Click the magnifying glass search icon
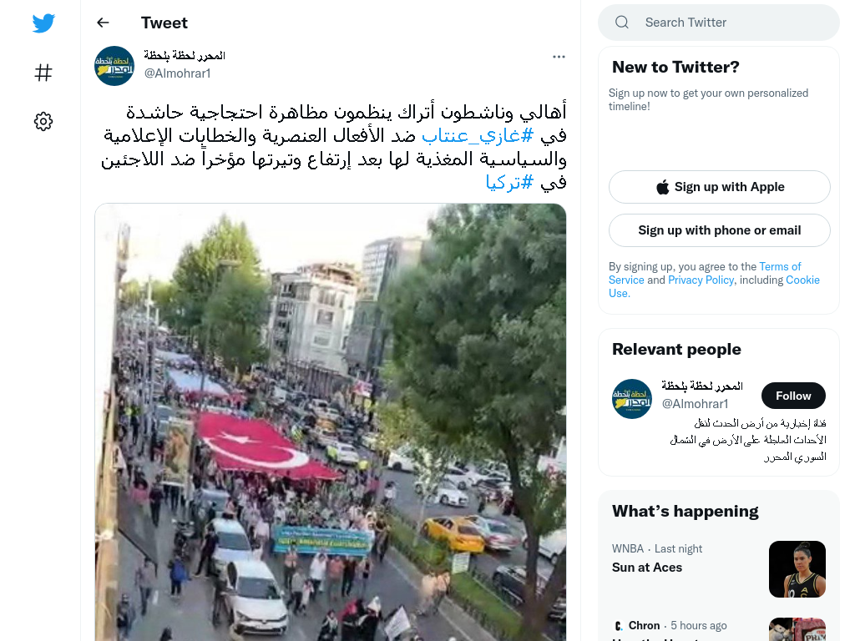Image resolution: width=855 pixels, height=641 pixels. 621,23
